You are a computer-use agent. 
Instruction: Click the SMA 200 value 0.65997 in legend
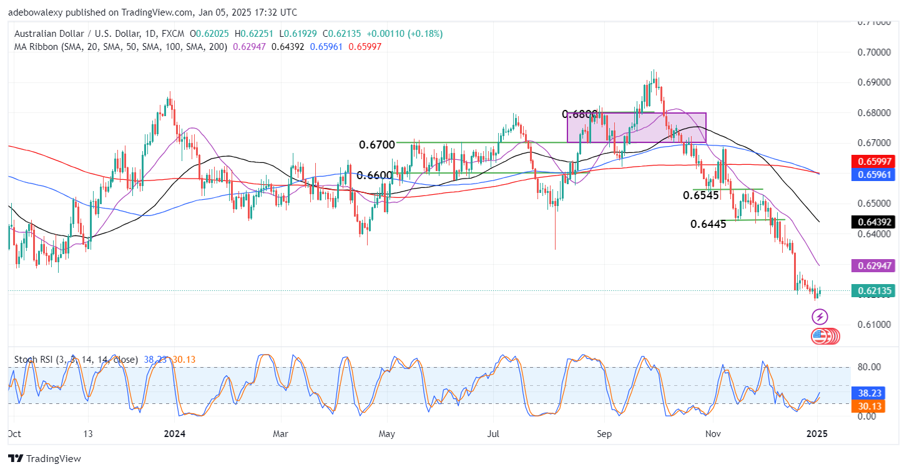(x=365, y=46)
